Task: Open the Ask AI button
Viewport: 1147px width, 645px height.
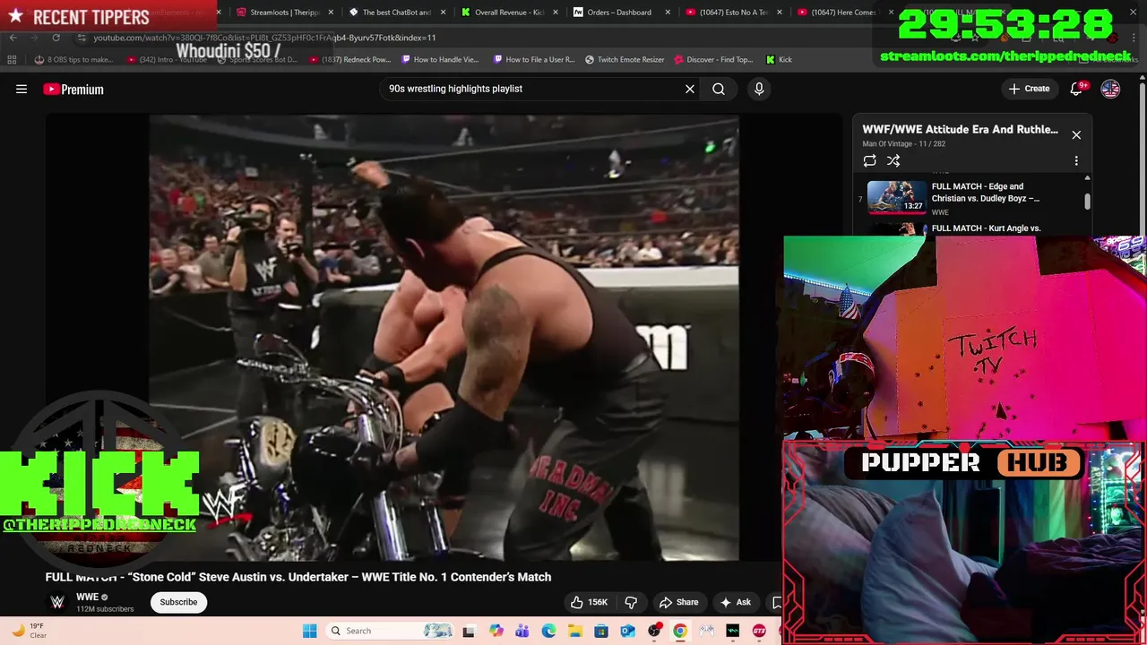Action: click(x=736, y=602)
